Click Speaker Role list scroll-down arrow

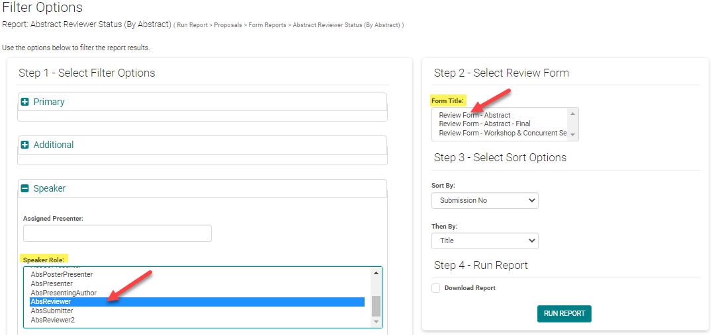[376, 321]
